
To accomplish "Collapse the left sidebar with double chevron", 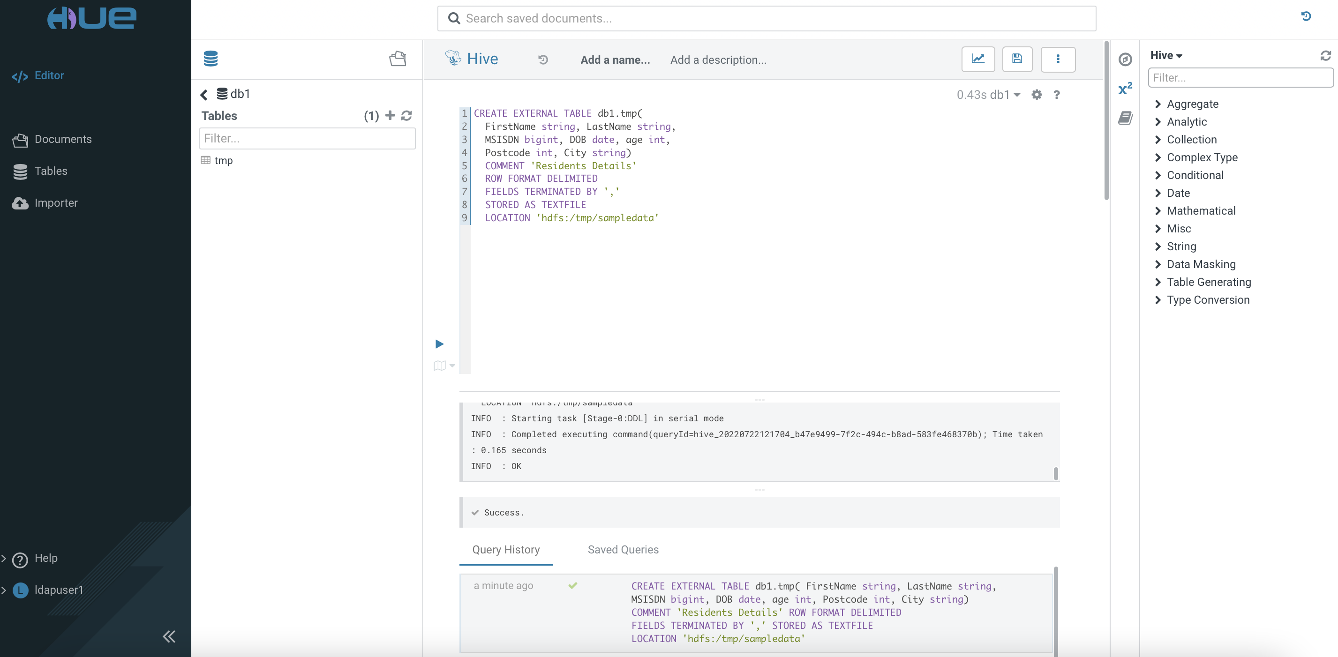I will pyautogui.click(x=169, y=636).
